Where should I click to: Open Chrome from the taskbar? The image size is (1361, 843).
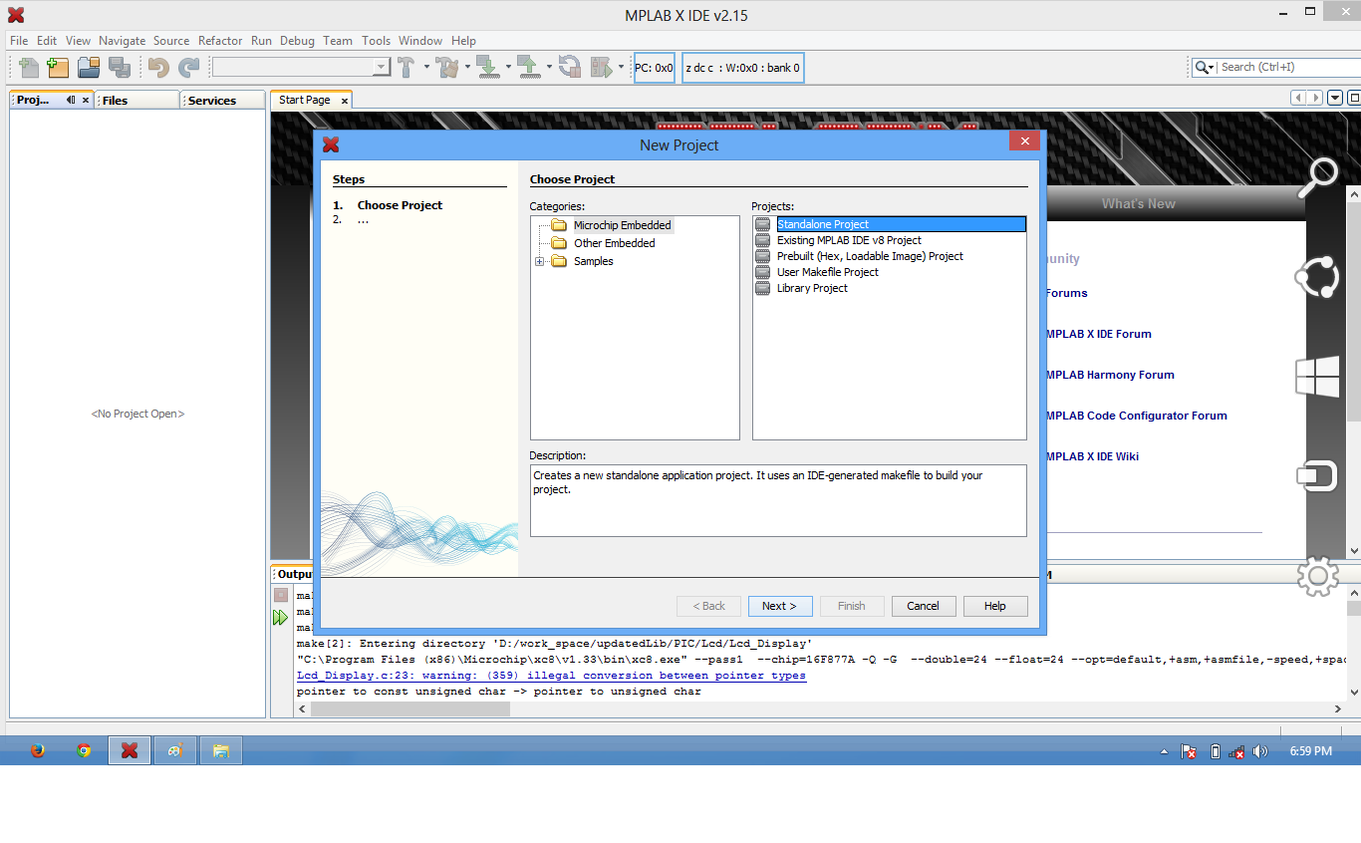point(84,750)
